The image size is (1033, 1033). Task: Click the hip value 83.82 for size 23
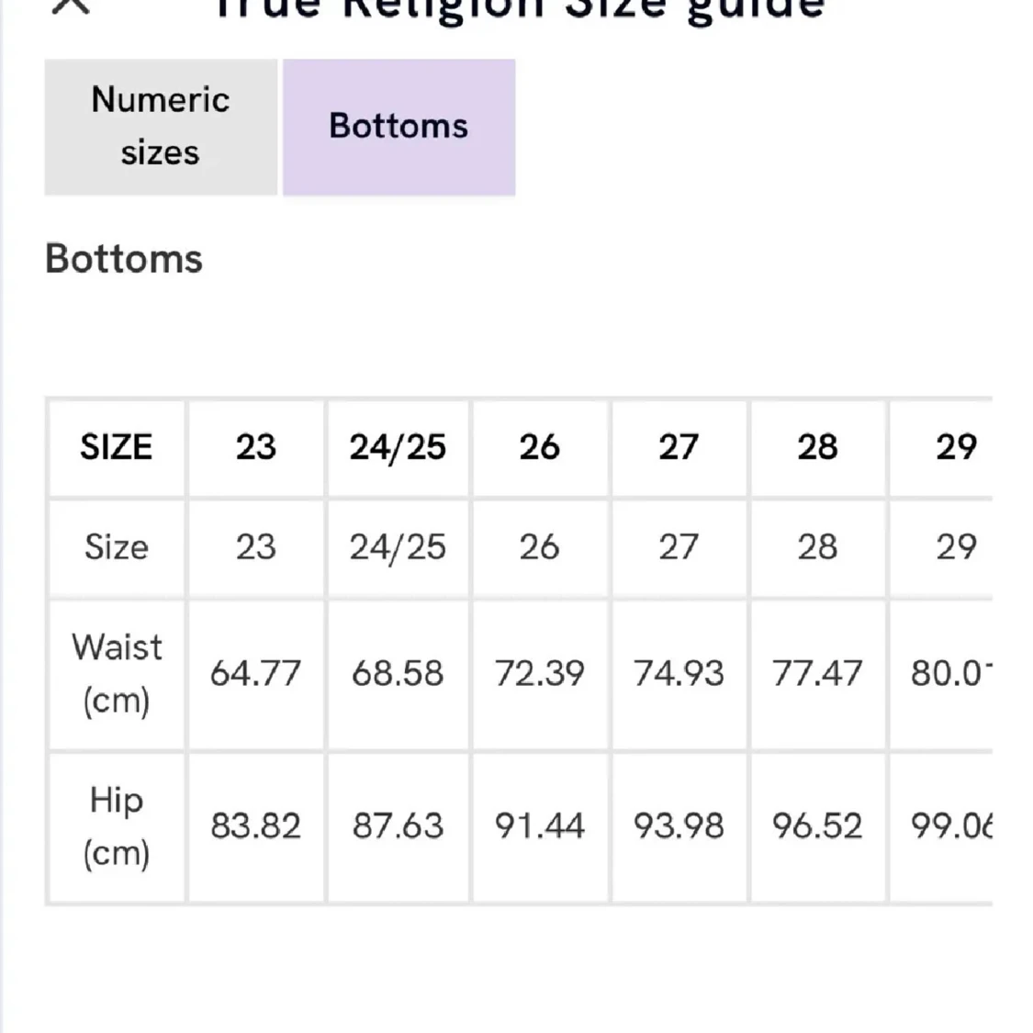click(x=257, y=826)
